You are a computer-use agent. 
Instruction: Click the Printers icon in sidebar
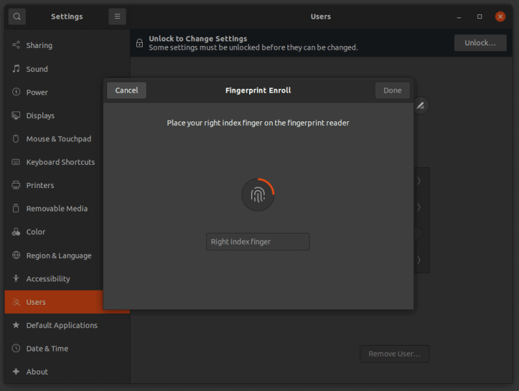click(16, 185)
